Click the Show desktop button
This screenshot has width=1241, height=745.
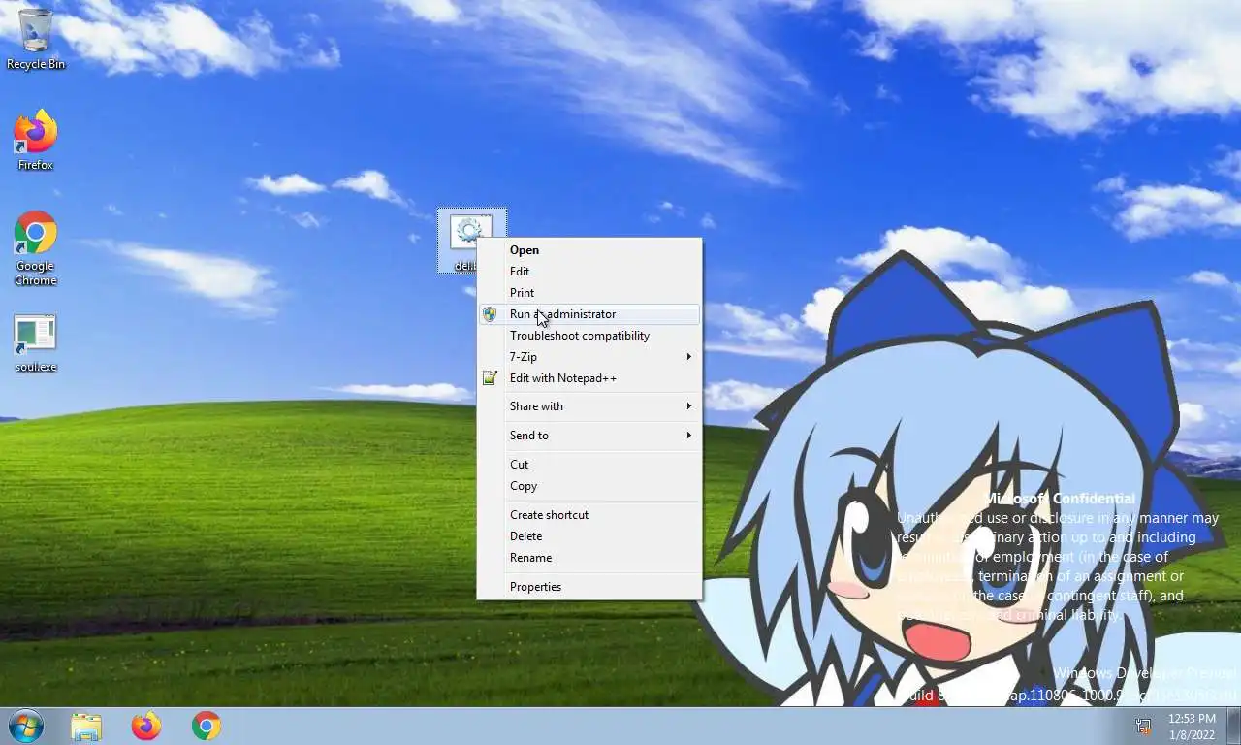coord(1233,726)
